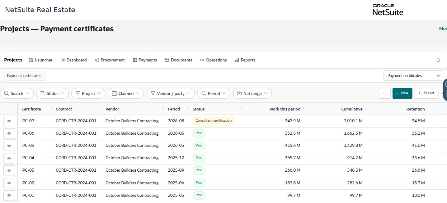Click the reload icon beside New button

pos(385,93)
